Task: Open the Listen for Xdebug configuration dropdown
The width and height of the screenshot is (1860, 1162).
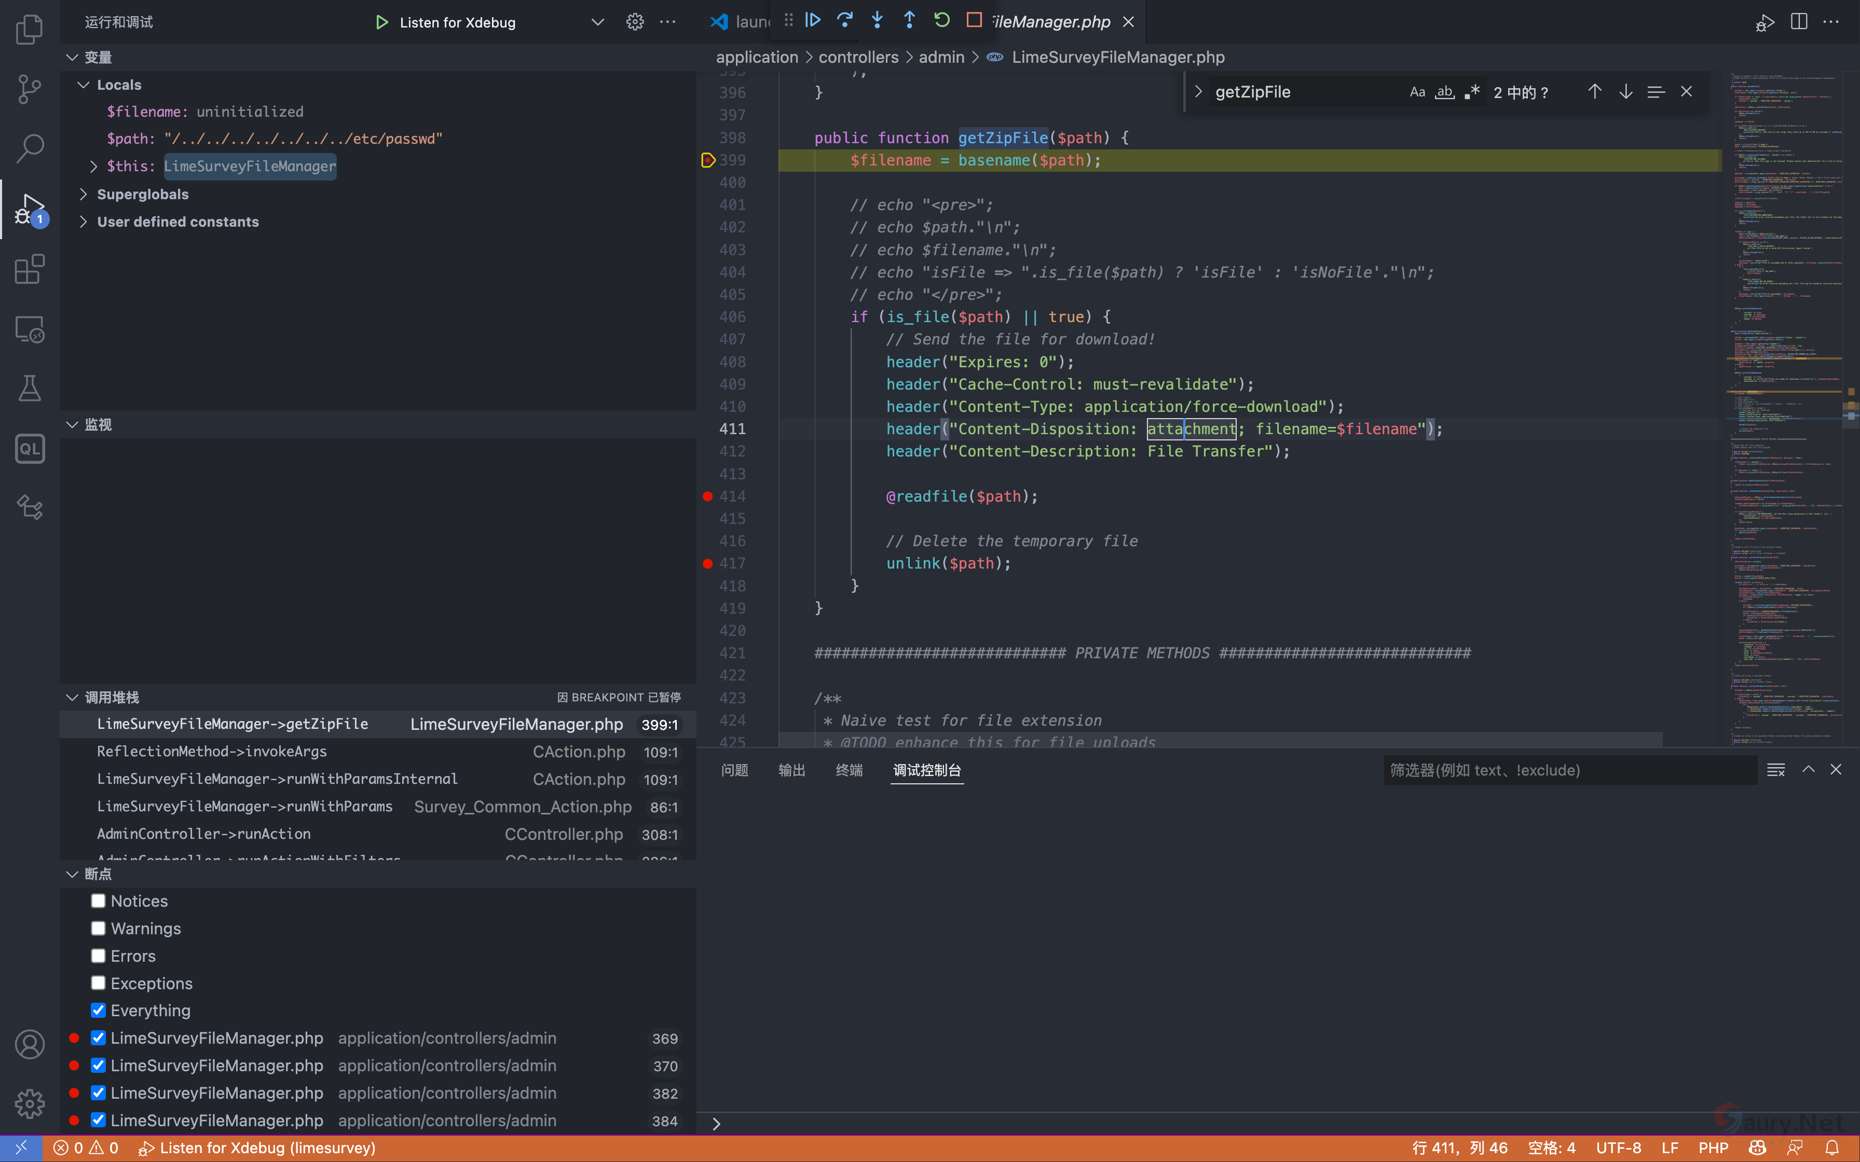Action: pyautogui.click(x=597, y=22)
